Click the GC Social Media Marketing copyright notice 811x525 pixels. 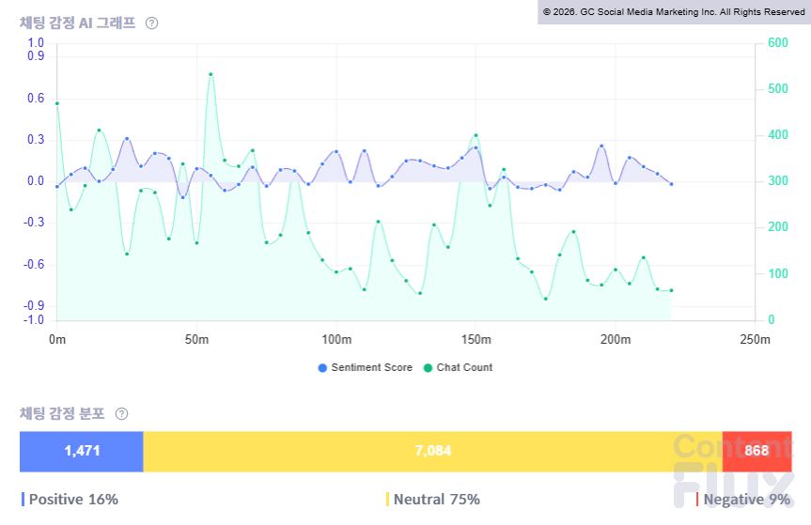click(674, 12)
